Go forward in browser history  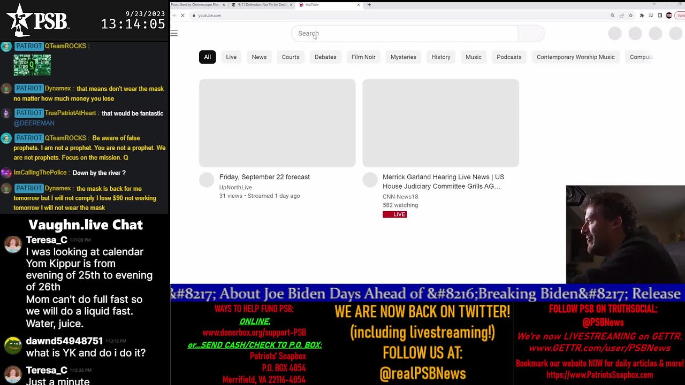point(173,16)
